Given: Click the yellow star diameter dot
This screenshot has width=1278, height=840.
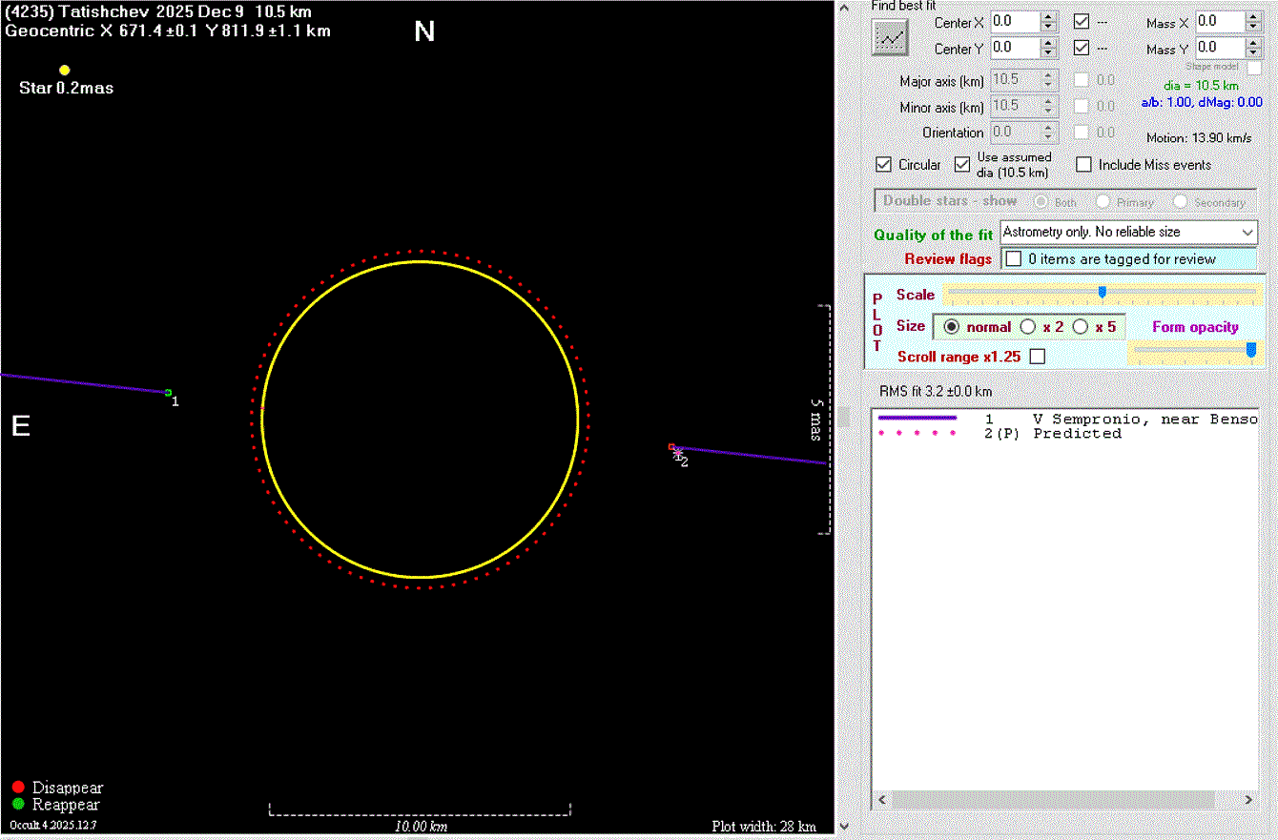Looking at the screenshot, I should click(x=65, y=70).
